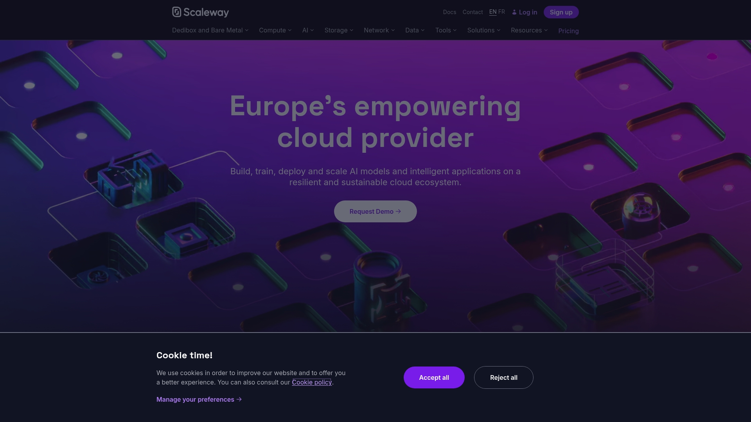This screenshot has width=751, height=422.
Task: Click the Docs menu item
Action: point(449,11)
